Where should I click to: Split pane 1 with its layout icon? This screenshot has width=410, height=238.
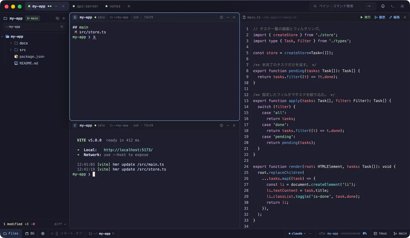(x=221, y=17)
